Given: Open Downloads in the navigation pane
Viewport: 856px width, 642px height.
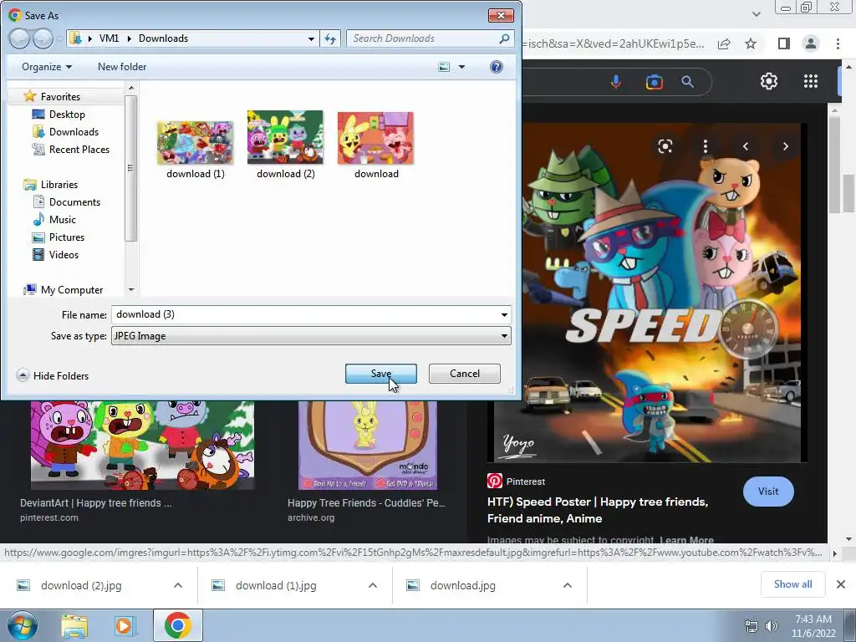Looking at the screenshot, I should click(x=74, y=131).
